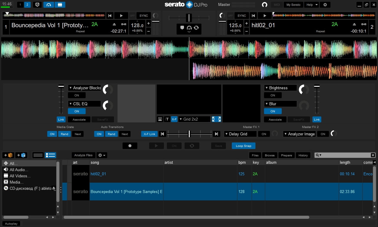The width and height of the screenshot is (378, 227).
Task: Eject the track from deck 2
Action: (x=354, y=24)
